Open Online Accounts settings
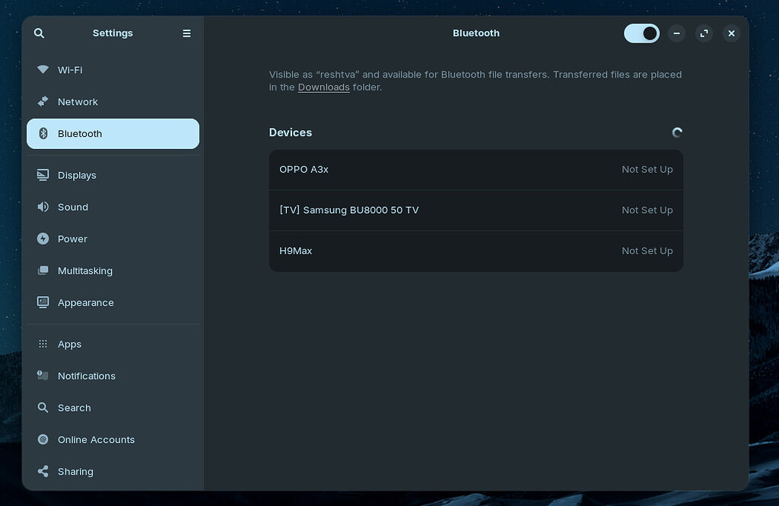 click(96, 440)
